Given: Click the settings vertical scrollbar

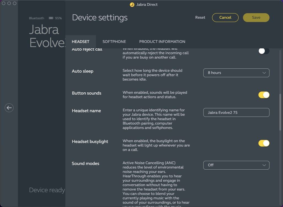Looking at the screenshot, I should tap(280, 112).
